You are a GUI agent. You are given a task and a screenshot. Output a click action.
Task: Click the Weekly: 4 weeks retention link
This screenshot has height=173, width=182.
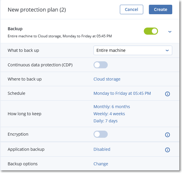[109, 114]
